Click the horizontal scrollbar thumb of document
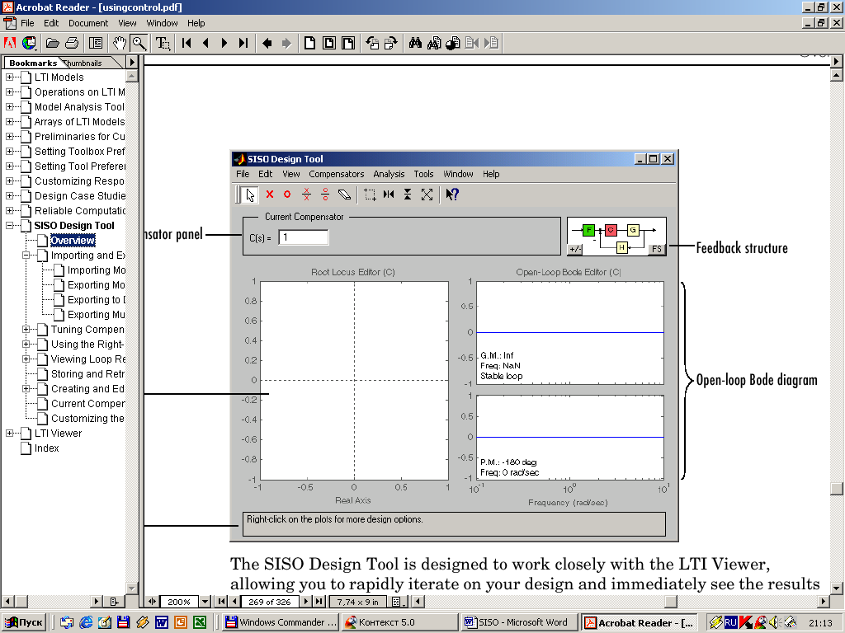The image size is (845, 633). click(x=671, y=601)
